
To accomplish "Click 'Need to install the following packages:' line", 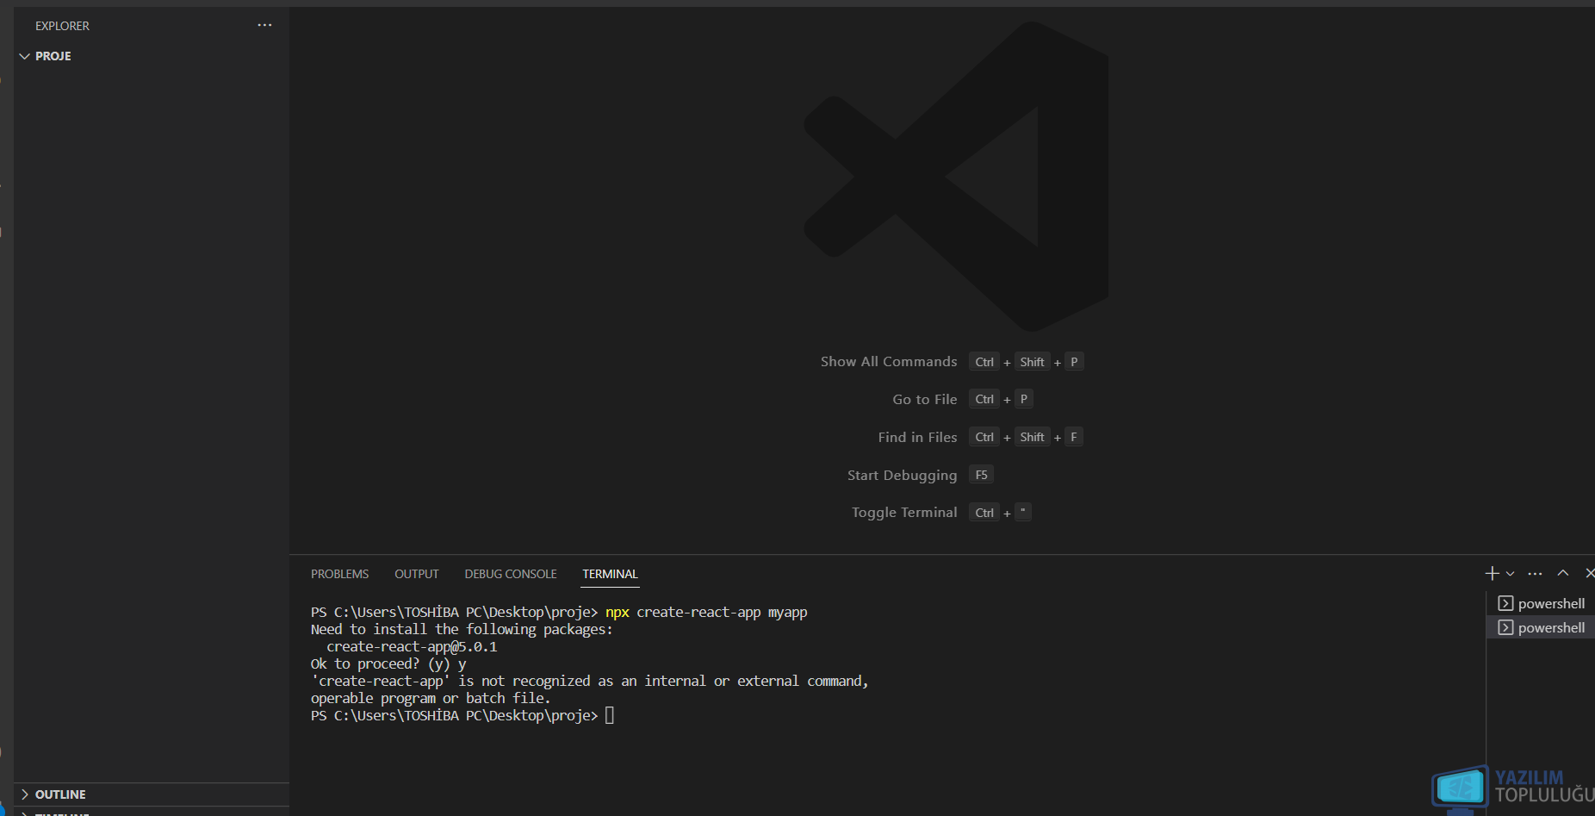I will pos(462,629).
